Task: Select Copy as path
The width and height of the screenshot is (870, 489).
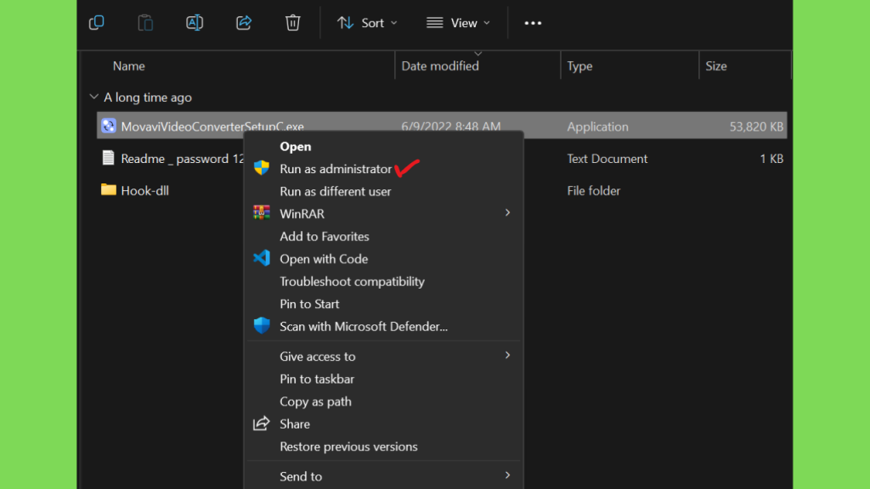Action: [x=315, y=402]
